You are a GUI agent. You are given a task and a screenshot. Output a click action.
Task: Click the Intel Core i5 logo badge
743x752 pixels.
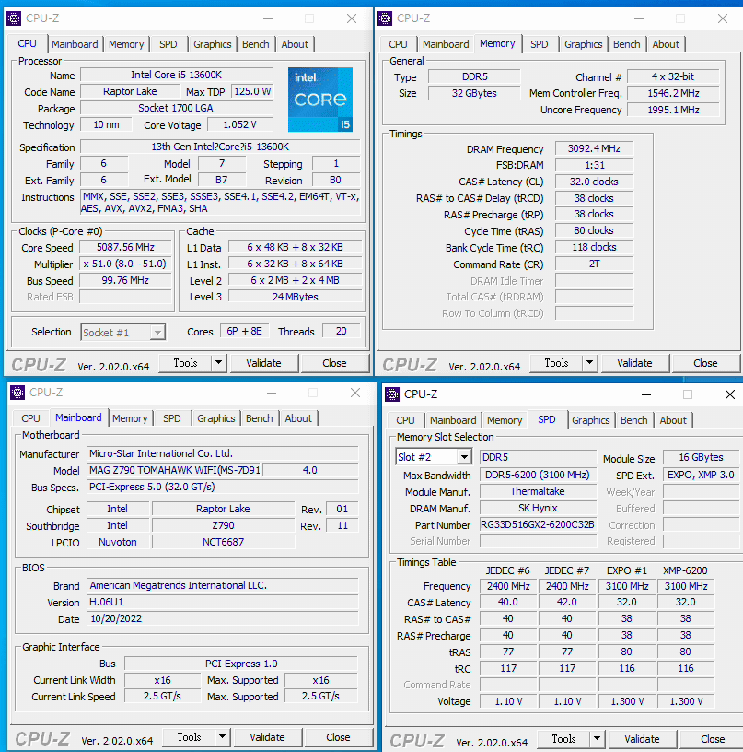tap(320, 100)
